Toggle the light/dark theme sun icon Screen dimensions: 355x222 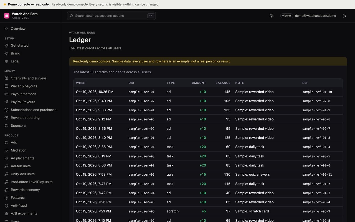tap(272, 16)
